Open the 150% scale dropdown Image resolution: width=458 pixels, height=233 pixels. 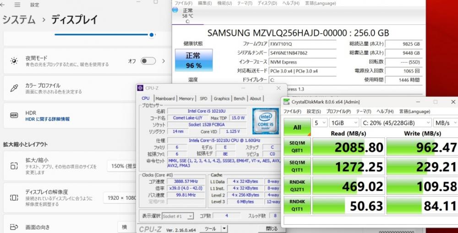pos(122,166)
